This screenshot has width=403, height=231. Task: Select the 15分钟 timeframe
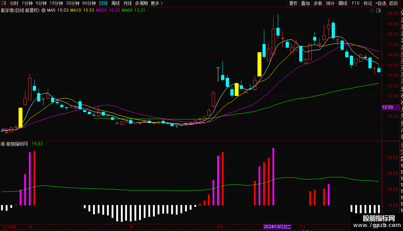[56, 3]
